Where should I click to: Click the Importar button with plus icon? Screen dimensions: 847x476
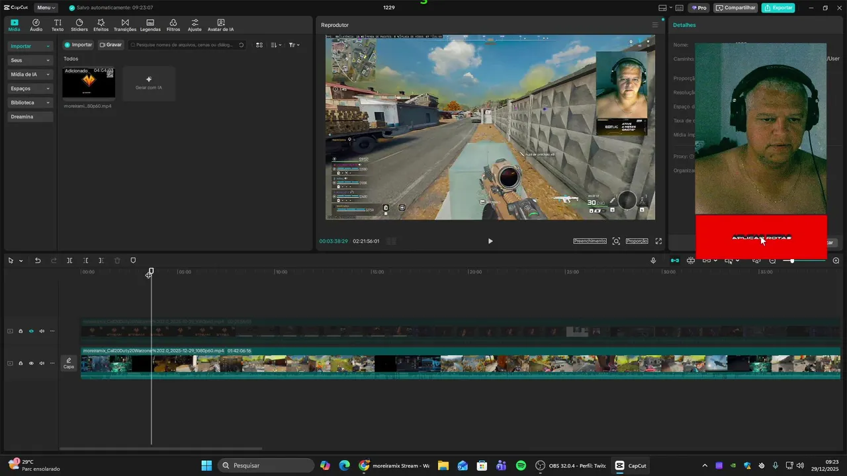tap(78, 45)
